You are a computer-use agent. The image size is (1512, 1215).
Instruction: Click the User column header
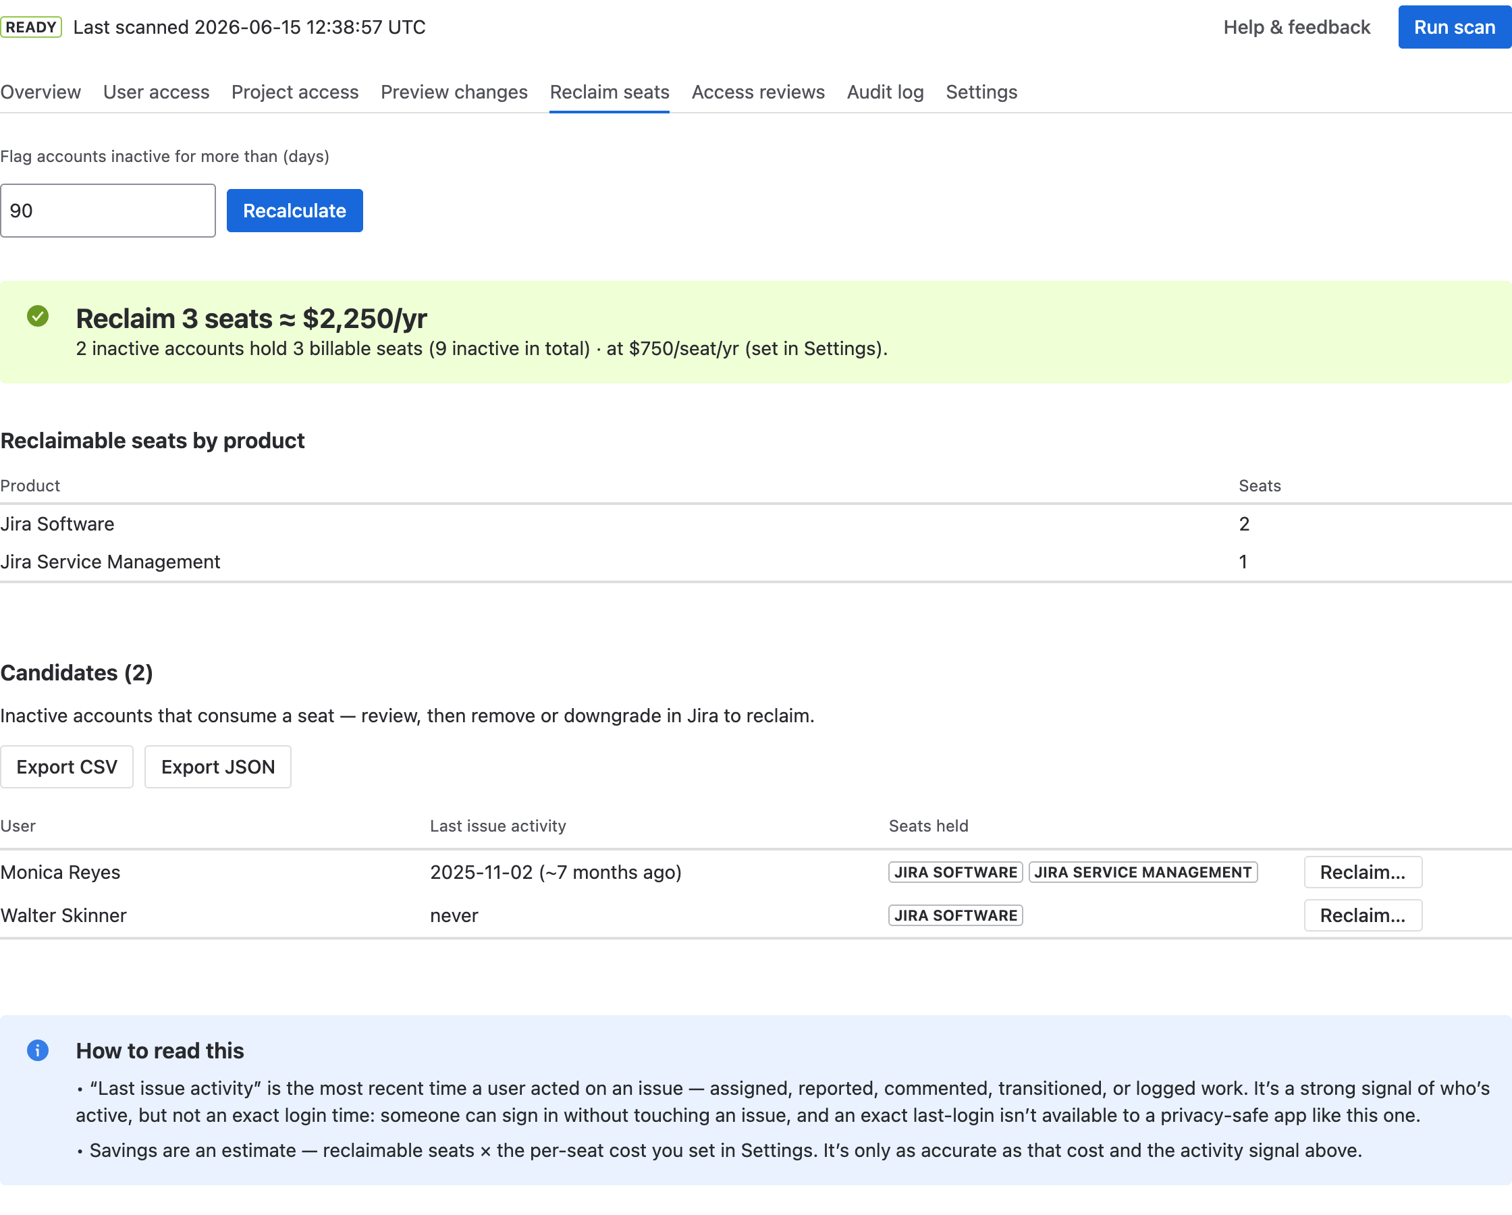tap(18, 826)
